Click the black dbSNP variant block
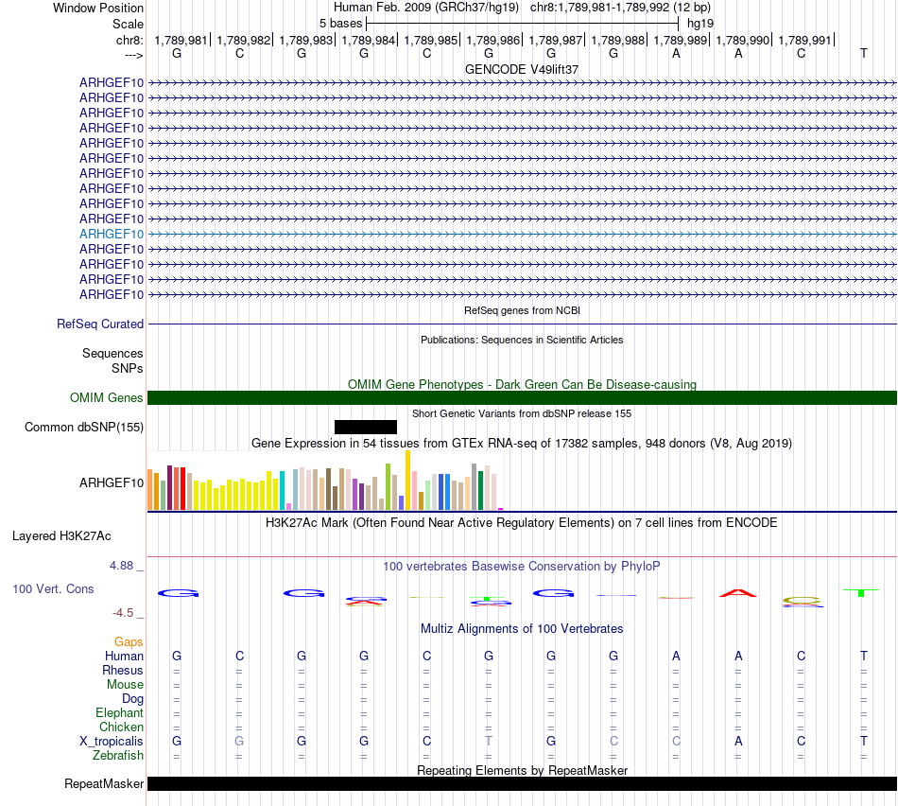This screenshot has width=898, height=806. click(366, 427)
